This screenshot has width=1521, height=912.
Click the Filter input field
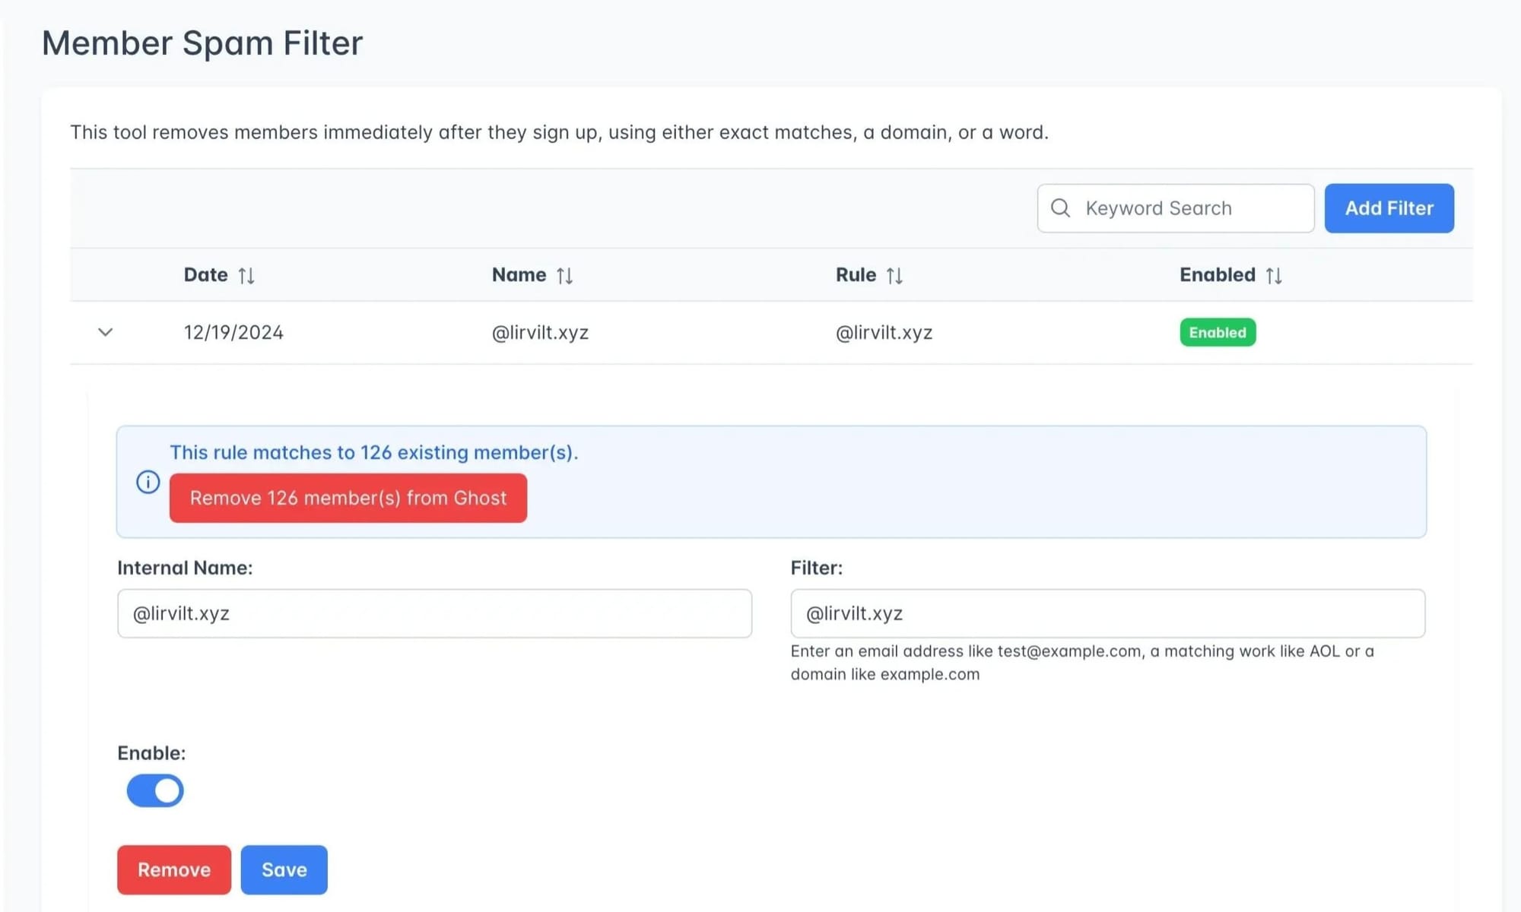[1108, 613]
